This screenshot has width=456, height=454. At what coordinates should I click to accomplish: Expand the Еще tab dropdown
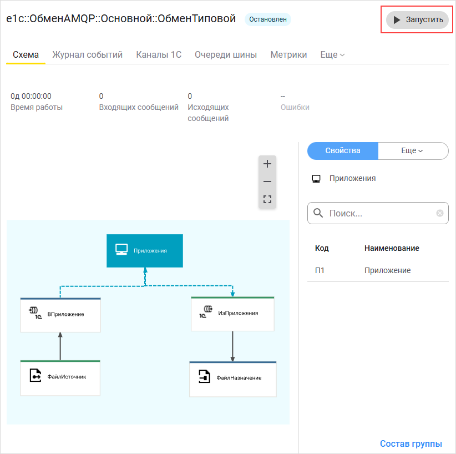click(332, 55)
